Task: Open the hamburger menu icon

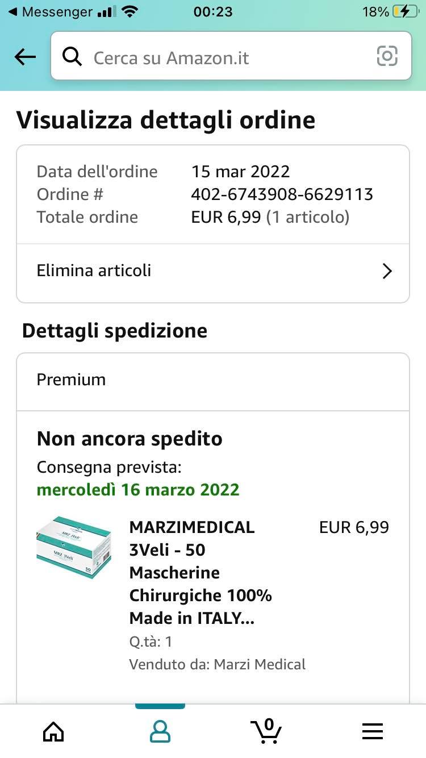Action: click(x=373, y=731)
